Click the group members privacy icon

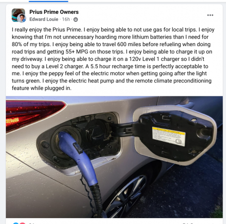tap(76, 20)
